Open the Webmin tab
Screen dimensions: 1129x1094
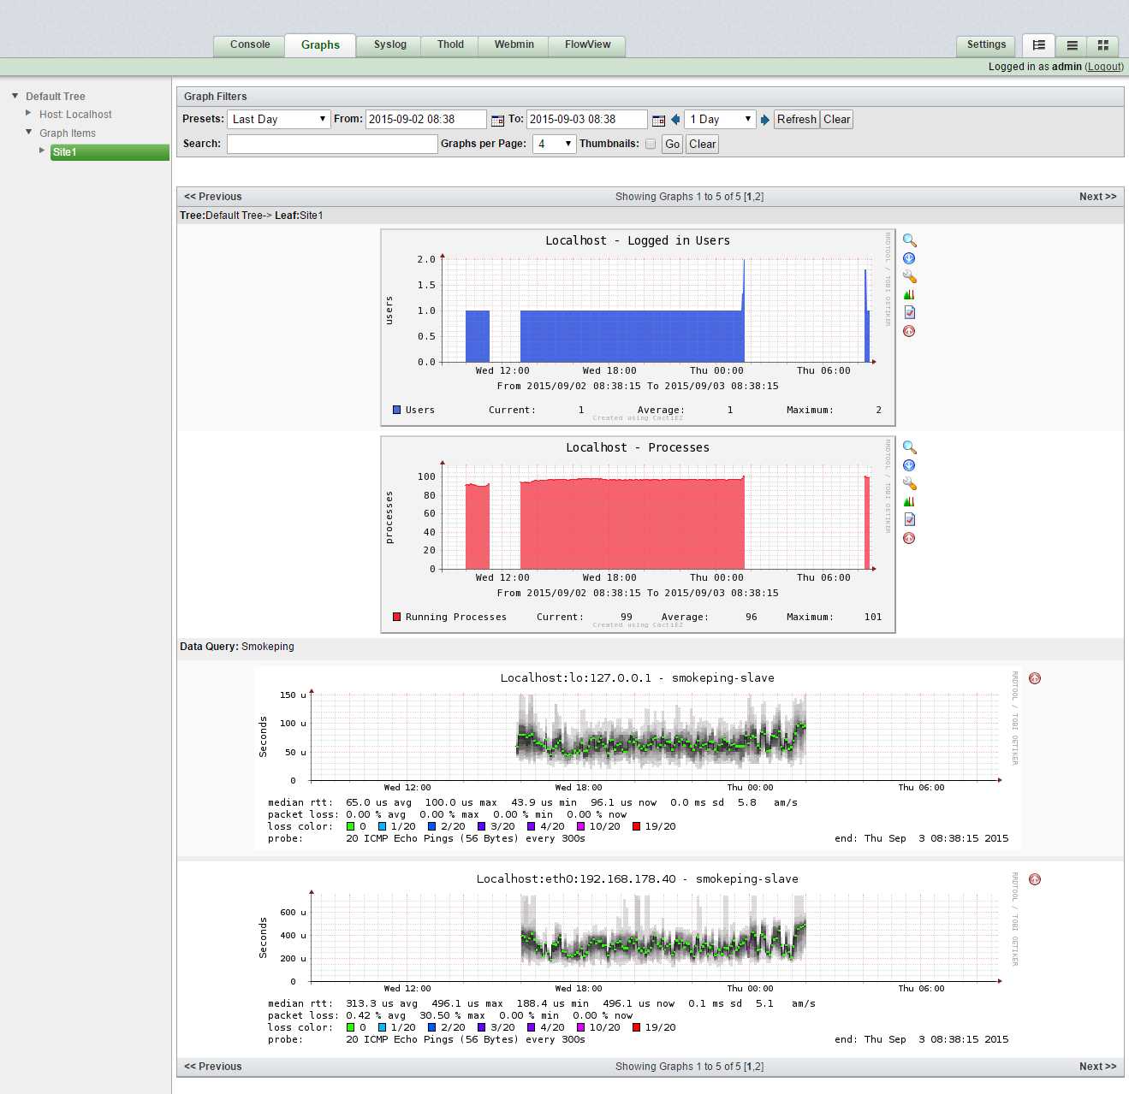coord(514,45)
